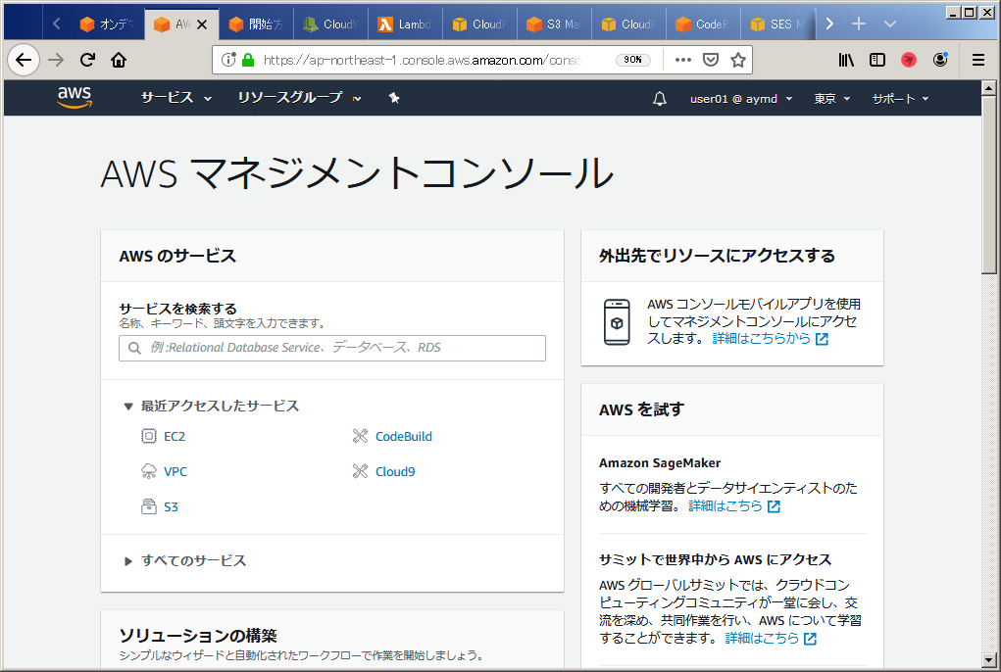Open the VPC service link
The height and width of the screenshot is (672, 1001).
pos(175,471)
